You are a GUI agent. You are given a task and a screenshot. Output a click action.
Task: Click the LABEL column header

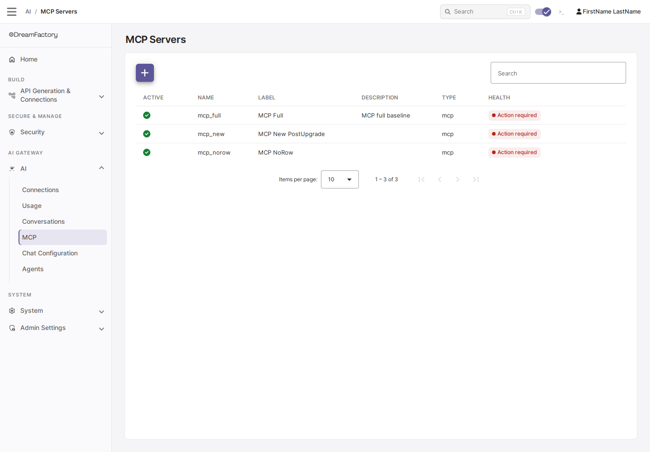[267, 98]
